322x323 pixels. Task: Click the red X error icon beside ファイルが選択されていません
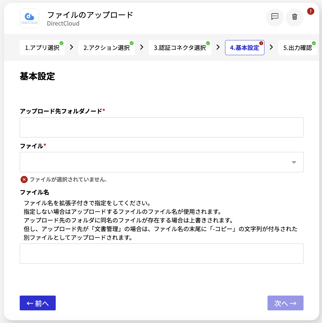[x=24, y=180]
